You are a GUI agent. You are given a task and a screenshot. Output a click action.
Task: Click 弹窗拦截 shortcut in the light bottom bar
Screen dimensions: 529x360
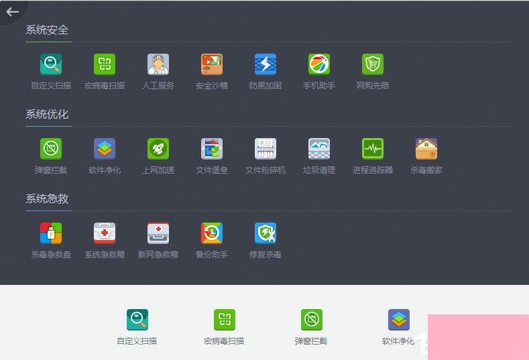(x=311, y=320)
